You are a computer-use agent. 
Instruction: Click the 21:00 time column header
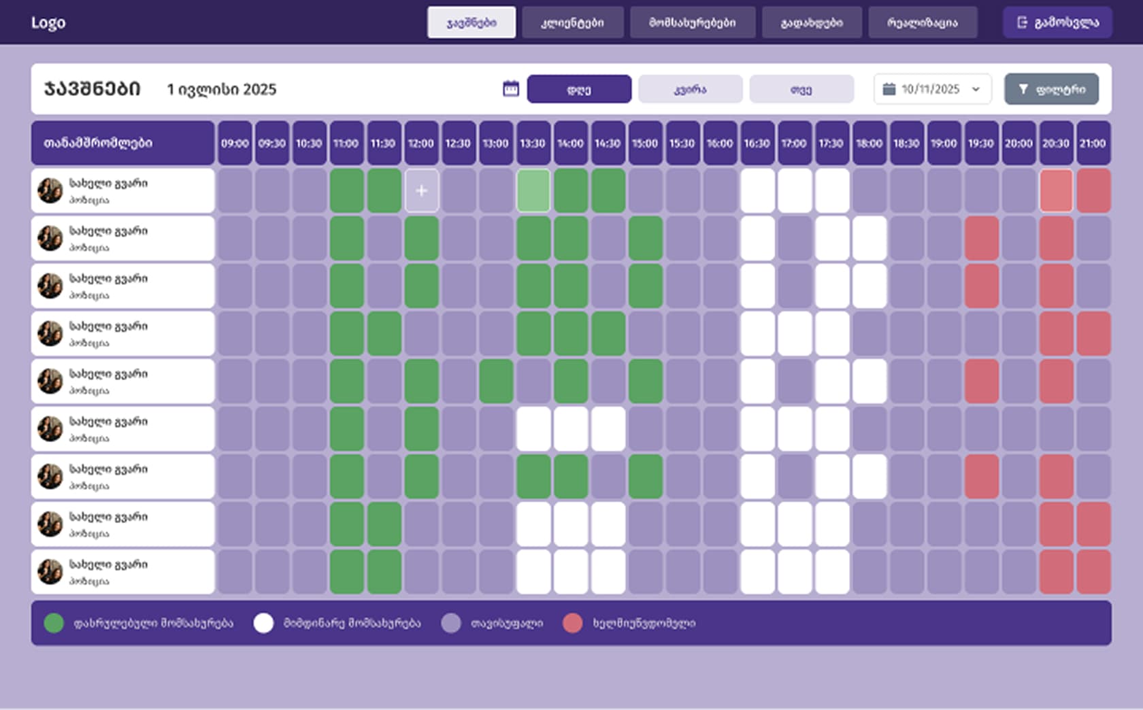tap(1093, 143)
